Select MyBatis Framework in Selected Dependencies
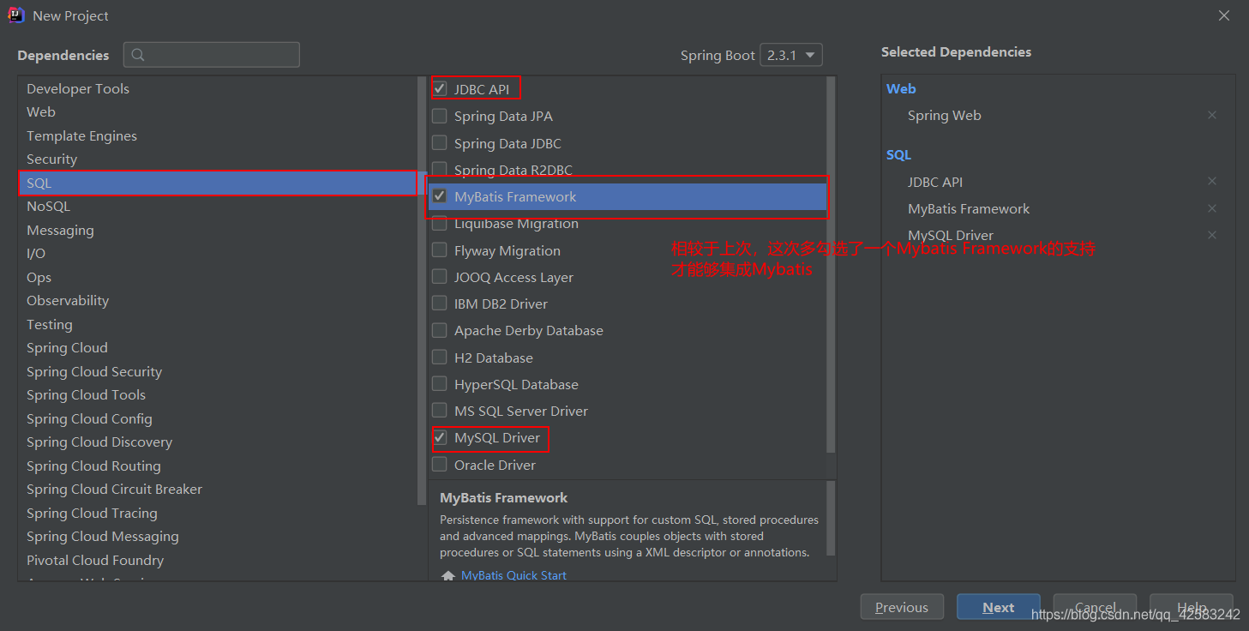Viewport: 1249px width, 631px height. [969, 208]
